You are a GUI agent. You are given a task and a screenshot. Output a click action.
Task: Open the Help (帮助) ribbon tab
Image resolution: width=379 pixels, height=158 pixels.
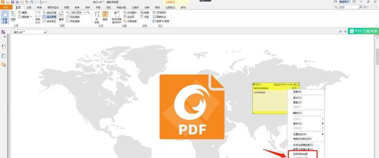click(157, 8)
